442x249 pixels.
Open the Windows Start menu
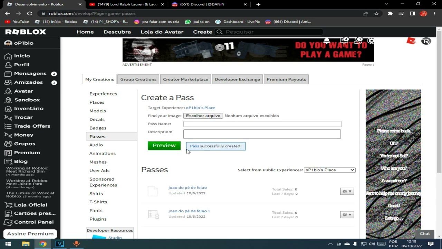[x=8, y=244]
